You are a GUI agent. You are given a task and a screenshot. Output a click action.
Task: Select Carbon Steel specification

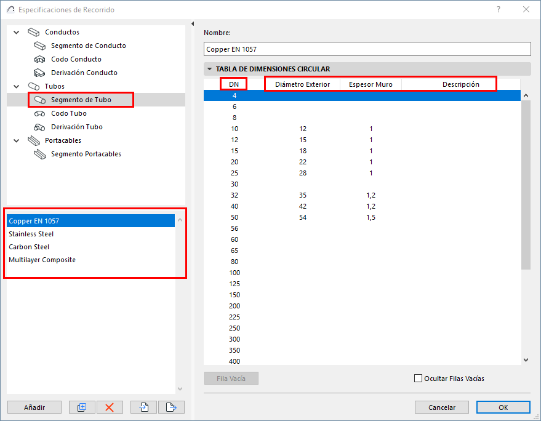tap(90, 247)
